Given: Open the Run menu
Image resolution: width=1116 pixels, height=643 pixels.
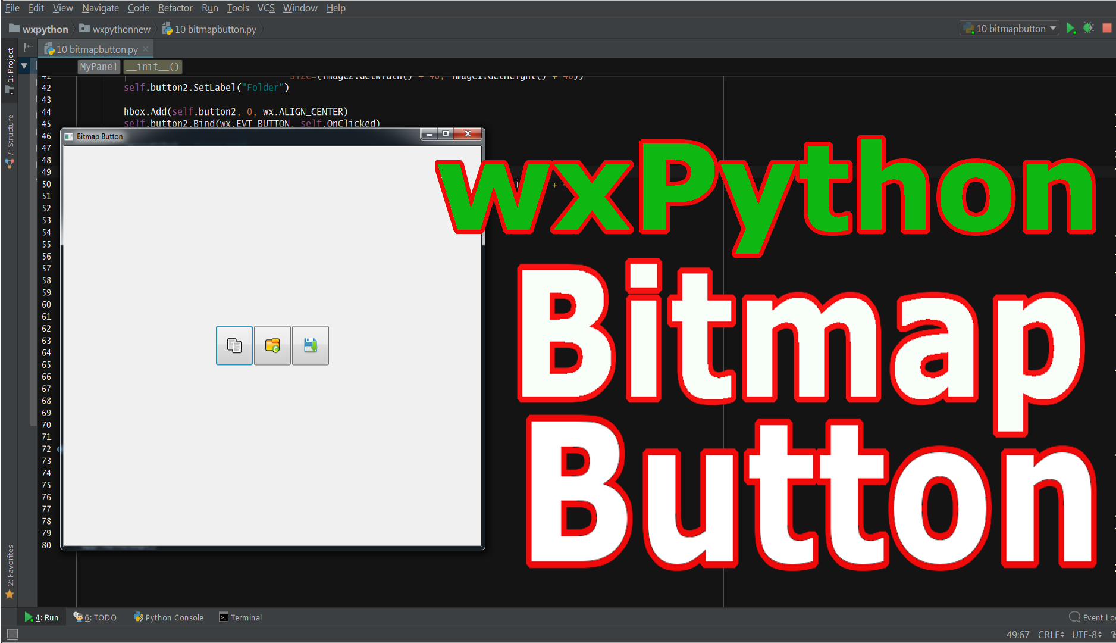Looking at the screenshot, I should (x=210, y=8).
